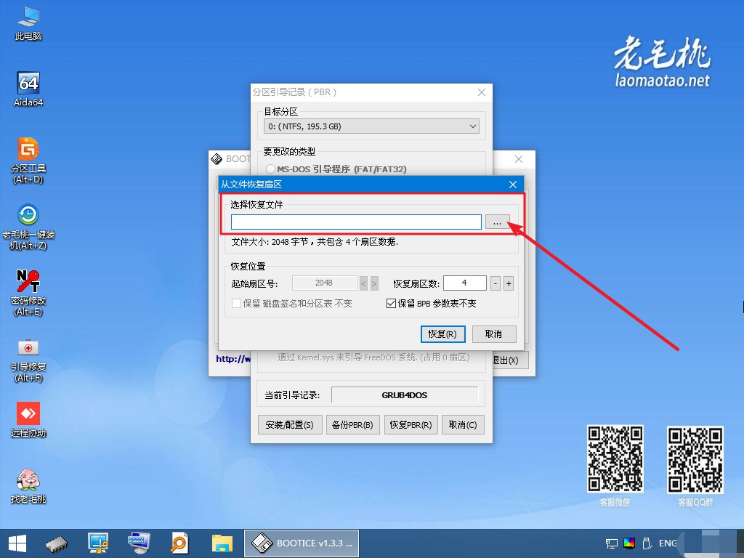Toggle 保留 BPB 参数表不变 checkbox
Viewport: 744px width, 558px height.
432,303
